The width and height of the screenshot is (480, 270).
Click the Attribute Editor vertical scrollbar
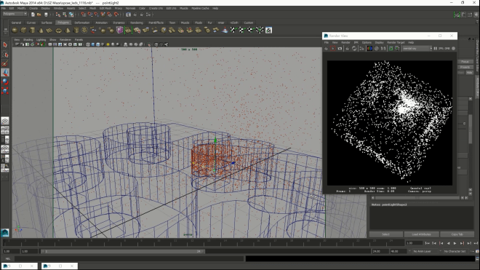(x=471, y=129)
